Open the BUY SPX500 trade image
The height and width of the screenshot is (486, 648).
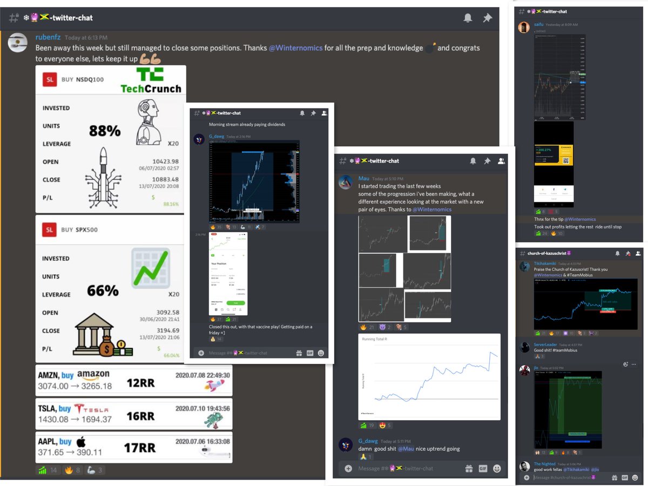(111, 289)
